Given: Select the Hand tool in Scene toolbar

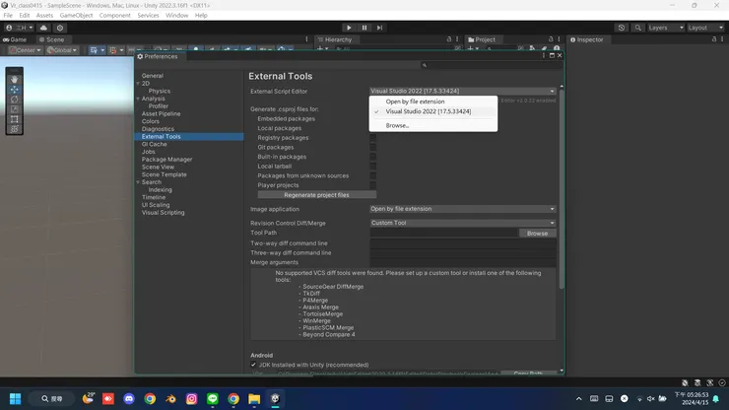Looking at the screenshot, I should coord(15,79).
